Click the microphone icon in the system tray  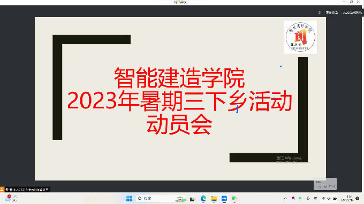coord(308,199)
